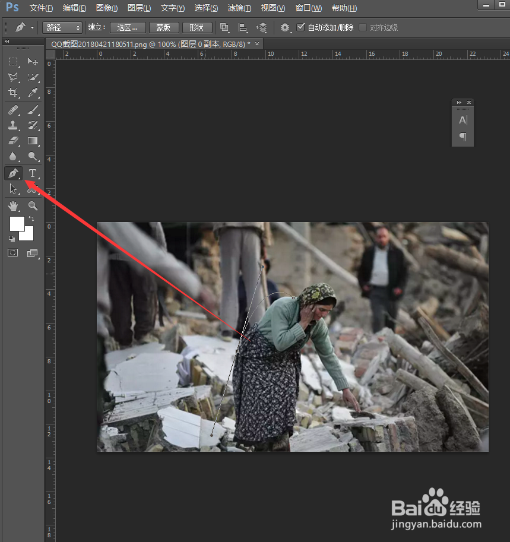Open the Character panel icon

[x=463, y=120]
